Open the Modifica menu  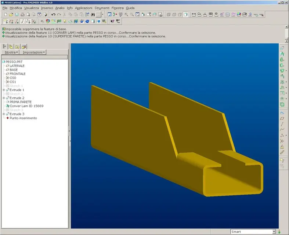pos(16,8)
